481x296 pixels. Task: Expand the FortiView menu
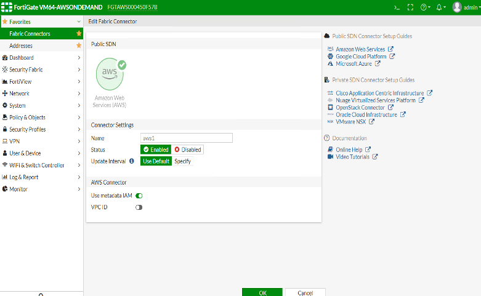tap(41, 81)
